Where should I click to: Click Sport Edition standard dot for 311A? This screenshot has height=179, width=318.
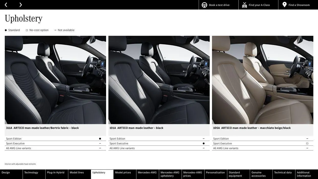[100, 139]
